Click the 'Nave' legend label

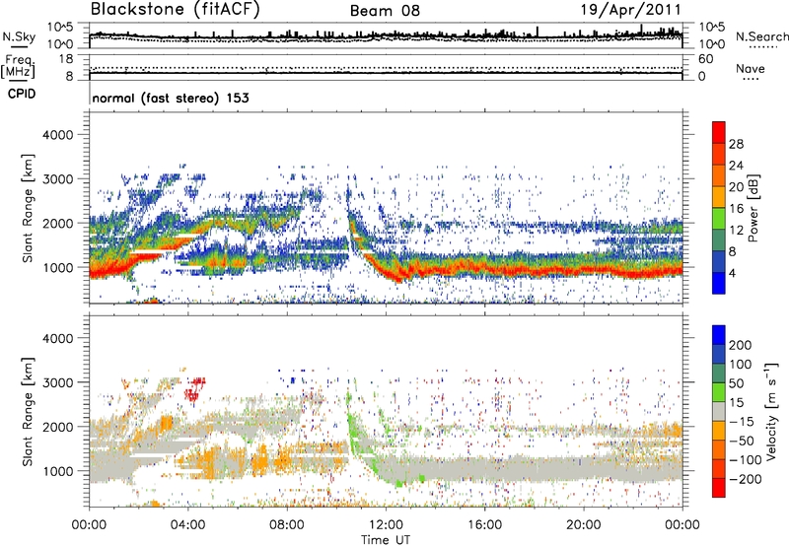pos(751,69)
